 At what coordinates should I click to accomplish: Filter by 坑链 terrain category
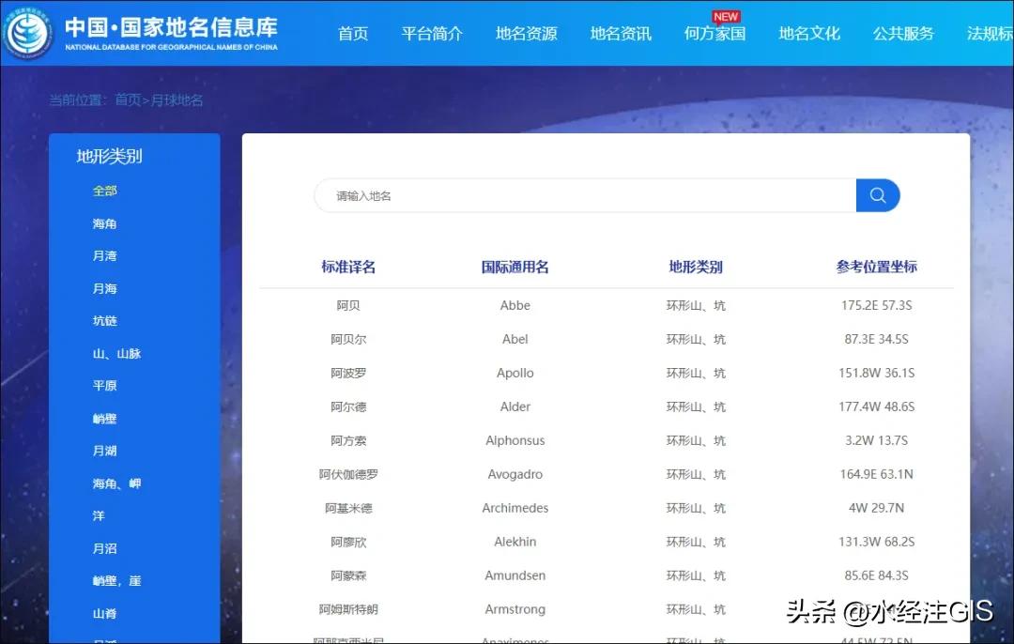click(105, 321)
